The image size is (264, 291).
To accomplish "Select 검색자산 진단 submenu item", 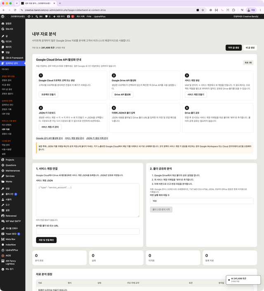I will tap(7, 105).
